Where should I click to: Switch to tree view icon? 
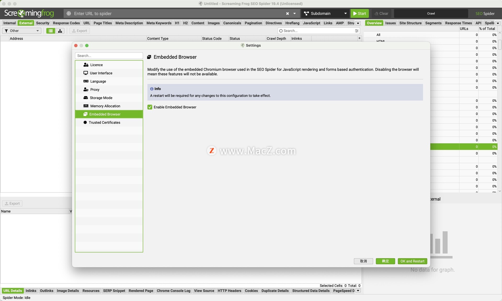(60, 31)
